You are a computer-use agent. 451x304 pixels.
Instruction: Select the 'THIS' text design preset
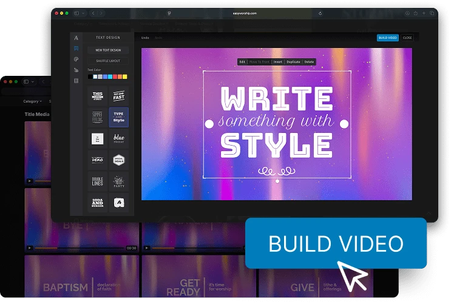[98, 96]
